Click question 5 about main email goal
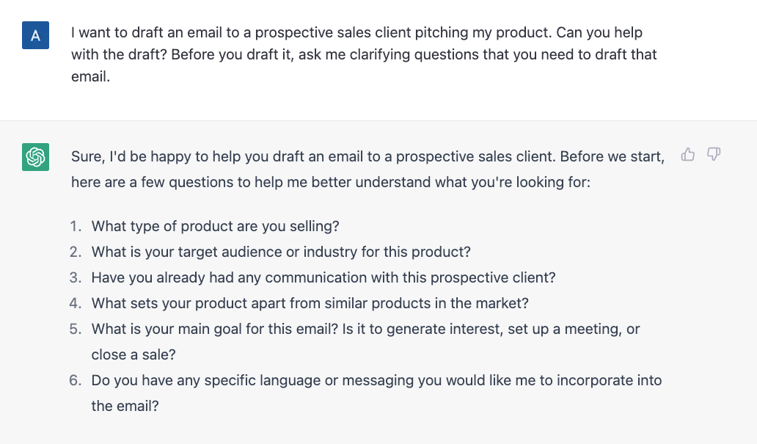 pyautogui.click(x=365, y=341)
